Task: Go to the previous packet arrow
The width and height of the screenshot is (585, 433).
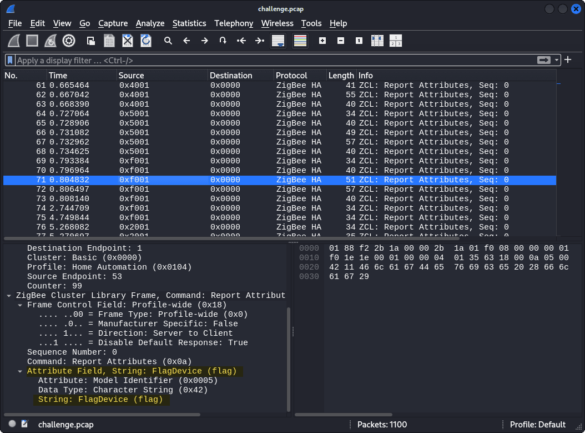Action: pyautogui.click(x=187, y=41)
